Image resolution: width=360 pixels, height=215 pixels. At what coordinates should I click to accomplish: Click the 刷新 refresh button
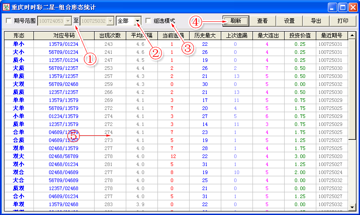(236, 21)
